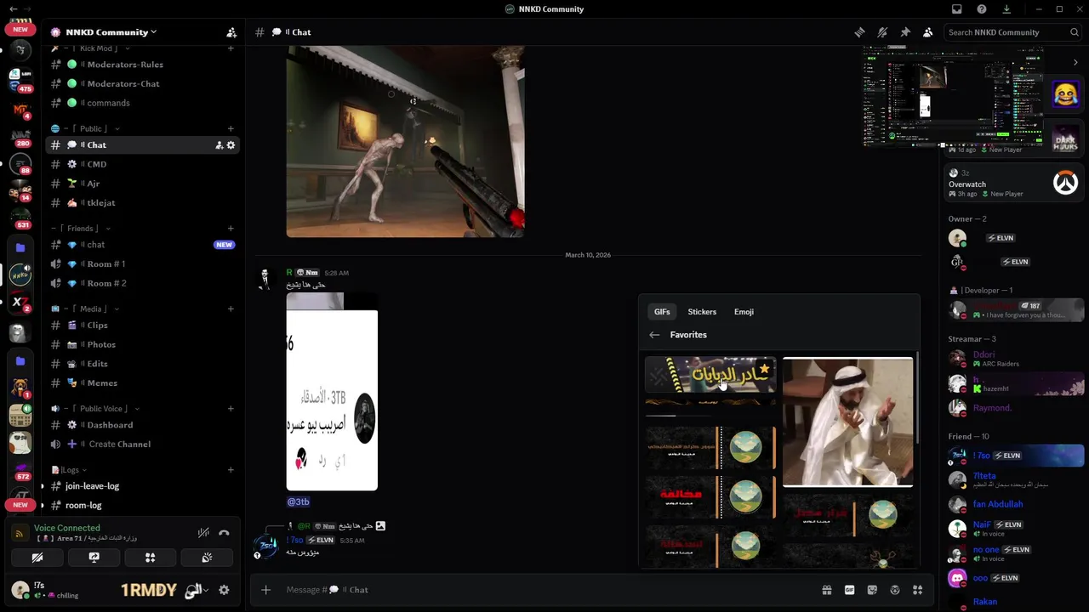Viewport: 1089px width, 612px height.
Task: Click the plus attachment button
Action: pos(265,590)
